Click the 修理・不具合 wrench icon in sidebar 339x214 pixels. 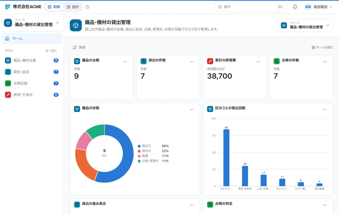(8, 95)
